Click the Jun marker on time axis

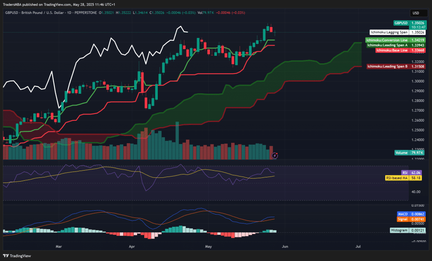tap(285, 245)
